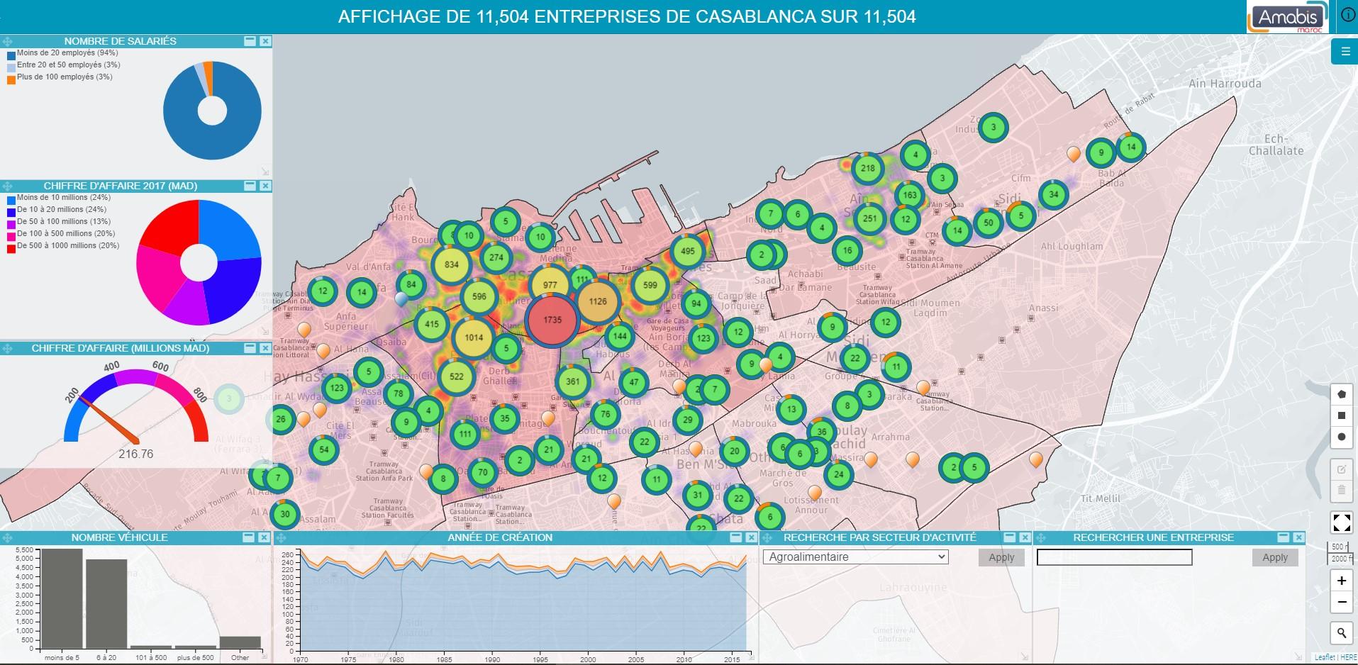Viewport: 1358px width, 665px height.
Task: Focus the company name search field
Action: [1114, 558]
